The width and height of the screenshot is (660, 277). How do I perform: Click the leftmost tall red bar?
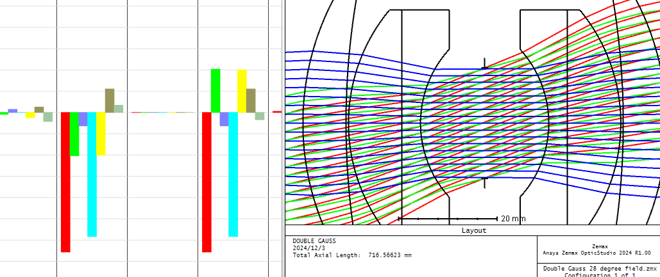pyautogui.click(x=65, y=182)
